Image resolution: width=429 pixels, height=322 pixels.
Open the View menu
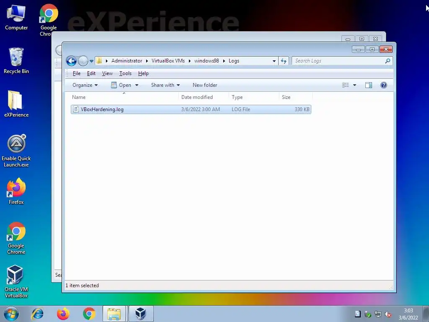click(107, 73)
